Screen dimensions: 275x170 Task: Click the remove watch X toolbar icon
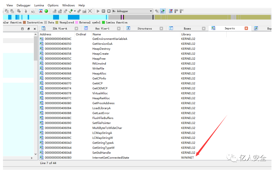click(182, 11)
